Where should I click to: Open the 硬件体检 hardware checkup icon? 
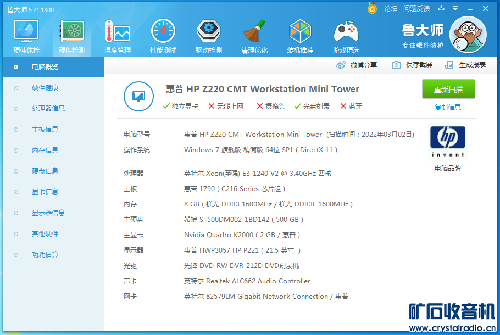pos(26,37)
